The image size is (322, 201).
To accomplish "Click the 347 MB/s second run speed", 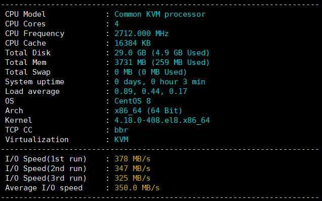I will [x=133, y=169].
